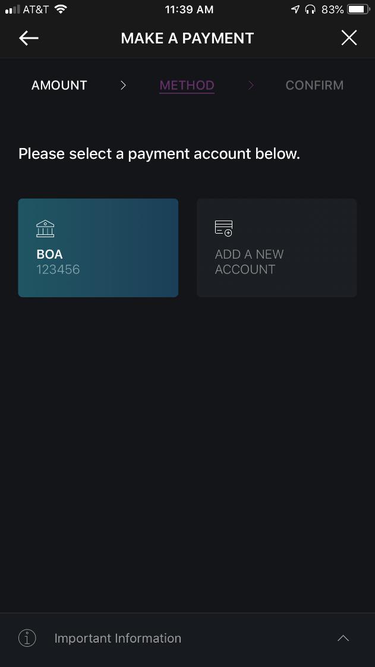Expand Important Information with up chevron

click(343, 638)
